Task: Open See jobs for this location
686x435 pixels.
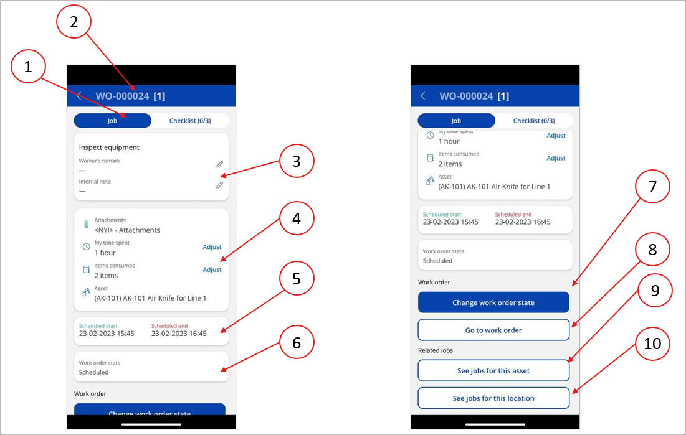Action: (493, 398)
